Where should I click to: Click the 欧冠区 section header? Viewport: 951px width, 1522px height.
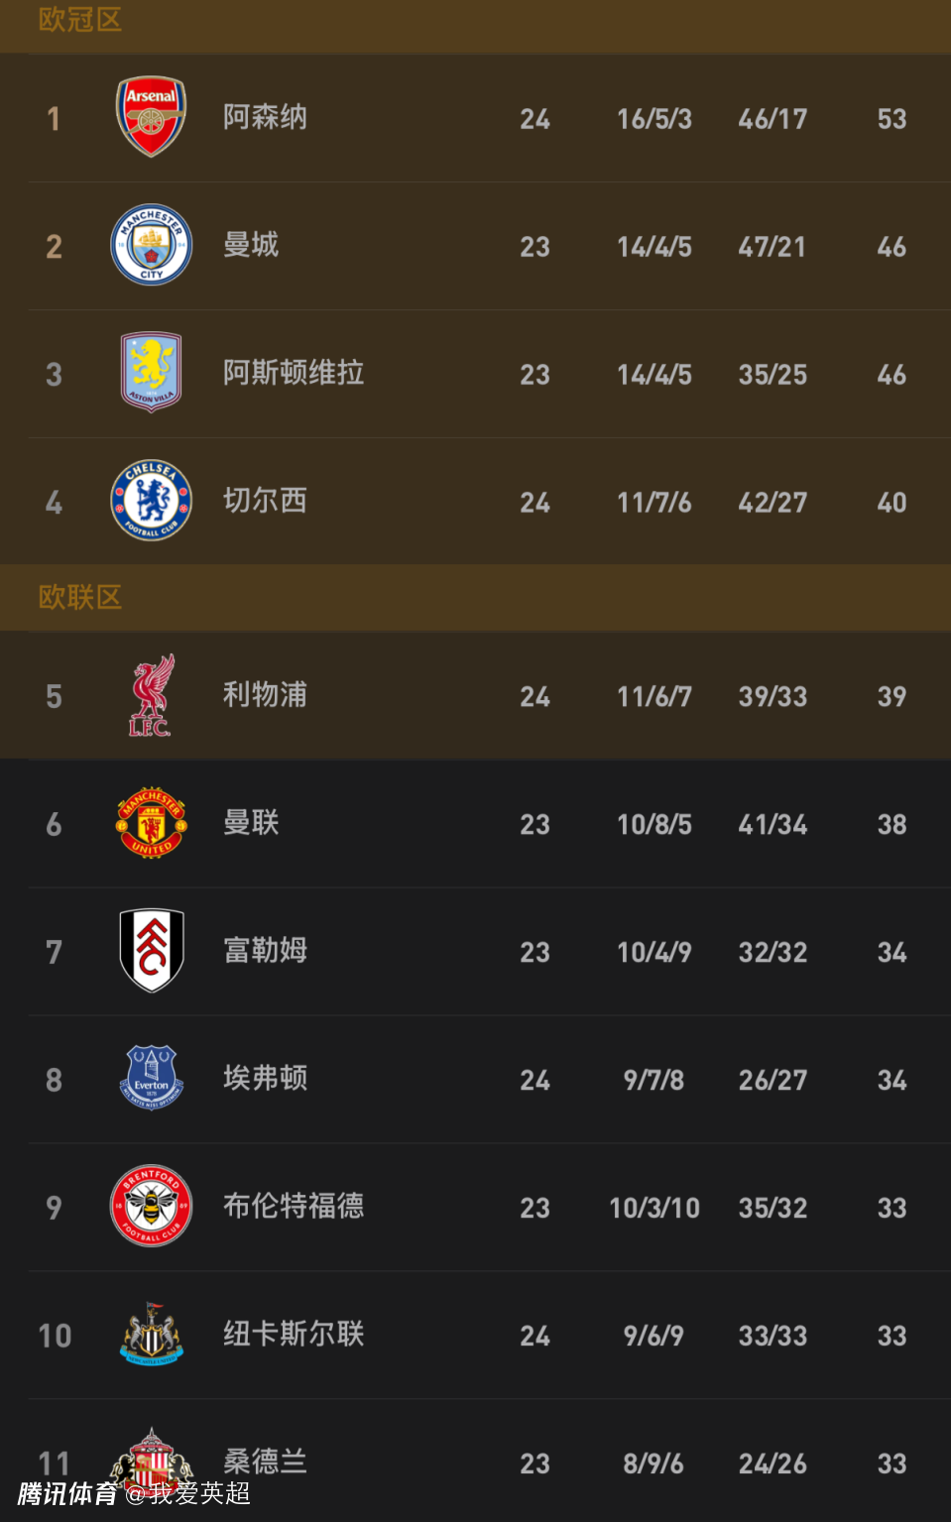click(80, 20)
